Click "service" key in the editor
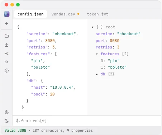 coord(37,34)
